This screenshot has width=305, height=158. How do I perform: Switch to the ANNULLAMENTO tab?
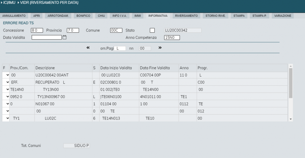click(x=15, y=16)
